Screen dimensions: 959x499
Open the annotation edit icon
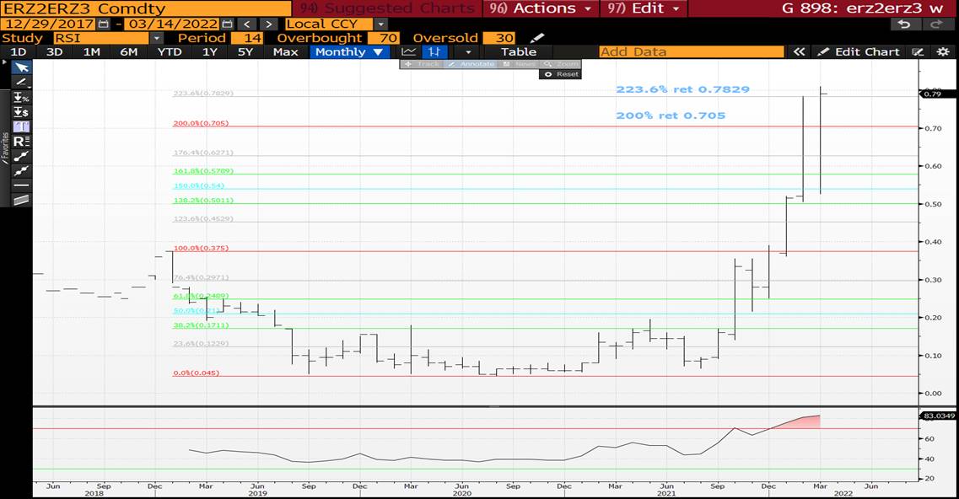click(918, 52)
